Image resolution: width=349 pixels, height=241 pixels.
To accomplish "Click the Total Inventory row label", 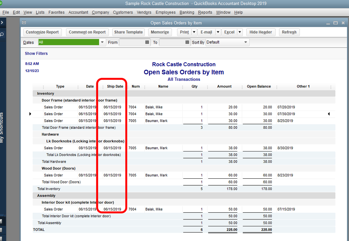I will [x=49, y=189].
